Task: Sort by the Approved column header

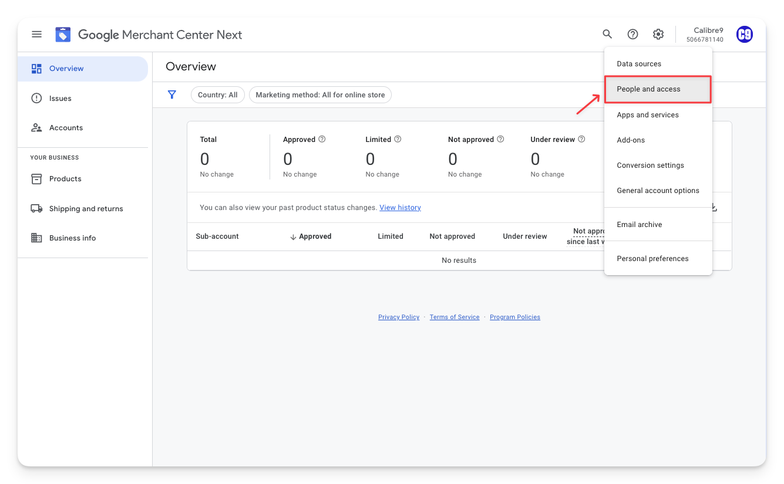Action: pyautogui.click(x=311, y=236)
